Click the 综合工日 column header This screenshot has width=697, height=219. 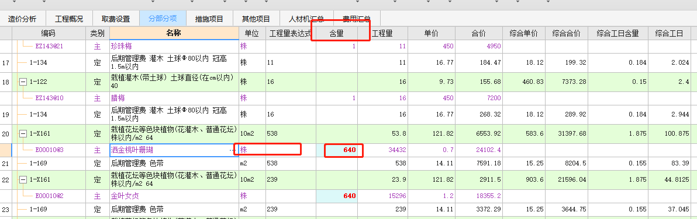click(669, 33)
